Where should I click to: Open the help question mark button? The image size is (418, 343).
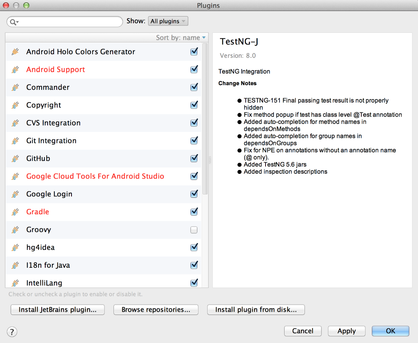(x=12, y=332)
